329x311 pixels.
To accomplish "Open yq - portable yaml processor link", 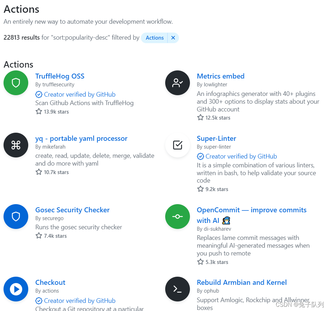I will point(81,138).
